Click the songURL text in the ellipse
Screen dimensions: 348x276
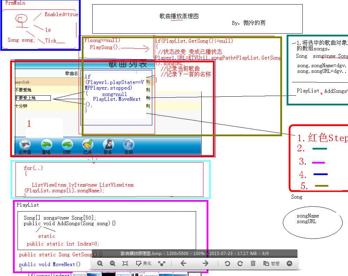pyautogui.click(x=307, y=221)
